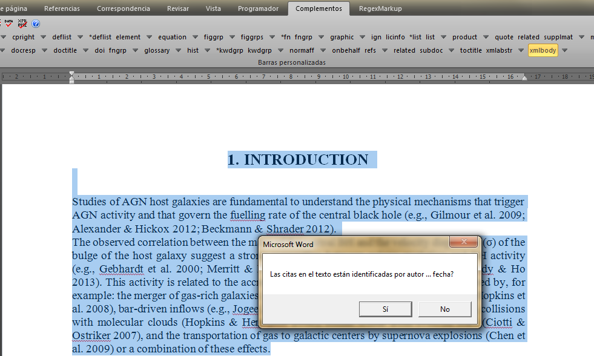Open the Revisar ribbon tab
The image size is (594, 356).
tap(178, 8)
